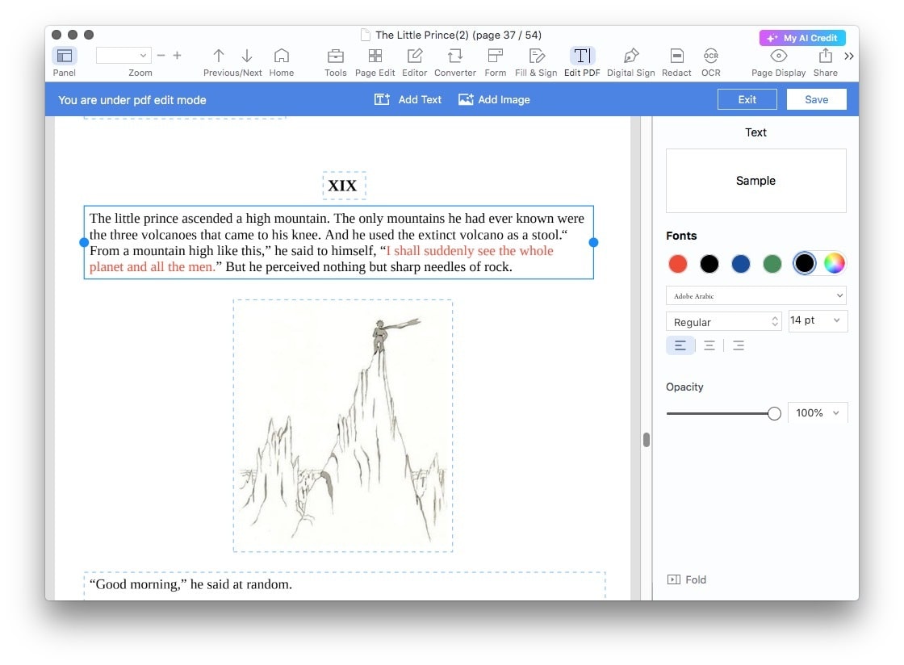Select the blue font color swatch
904x665 pixels.
coord(741,264)
